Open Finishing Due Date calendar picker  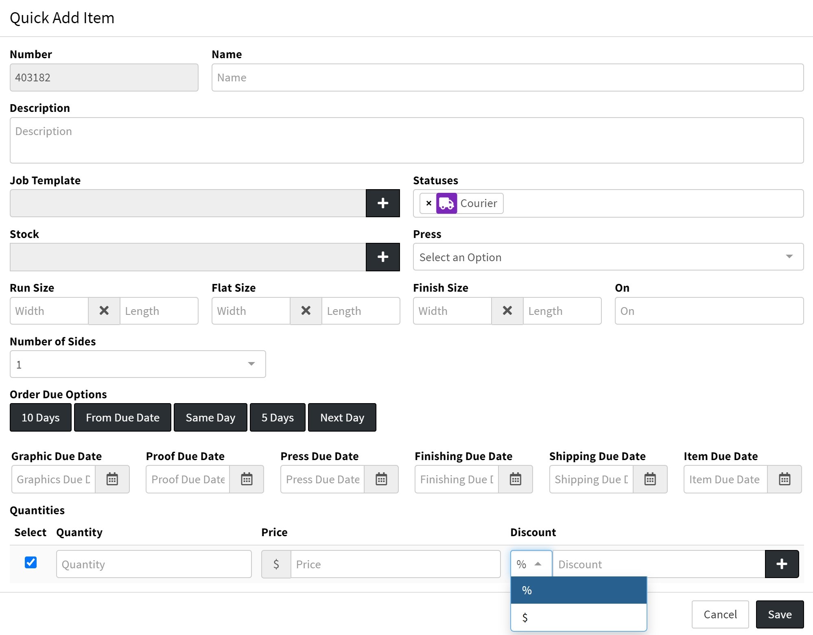[515, 479]
